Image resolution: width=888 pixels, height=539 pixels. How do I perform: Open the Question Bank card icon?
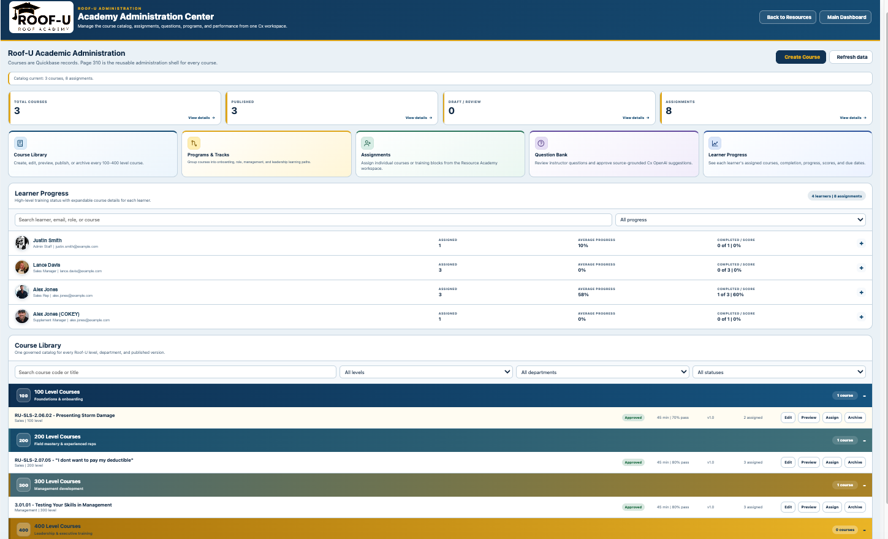pyautogui.click(x=541, y=143)
